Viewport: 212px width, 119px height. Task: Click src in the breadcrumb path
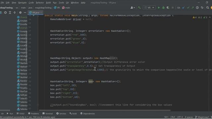click(17, 8)
